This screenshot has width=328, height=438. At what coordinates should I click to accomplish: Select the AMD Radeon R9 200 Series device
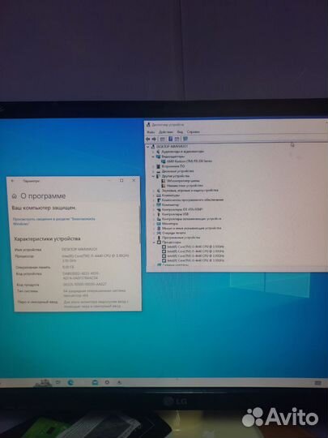tap(190, 161)
